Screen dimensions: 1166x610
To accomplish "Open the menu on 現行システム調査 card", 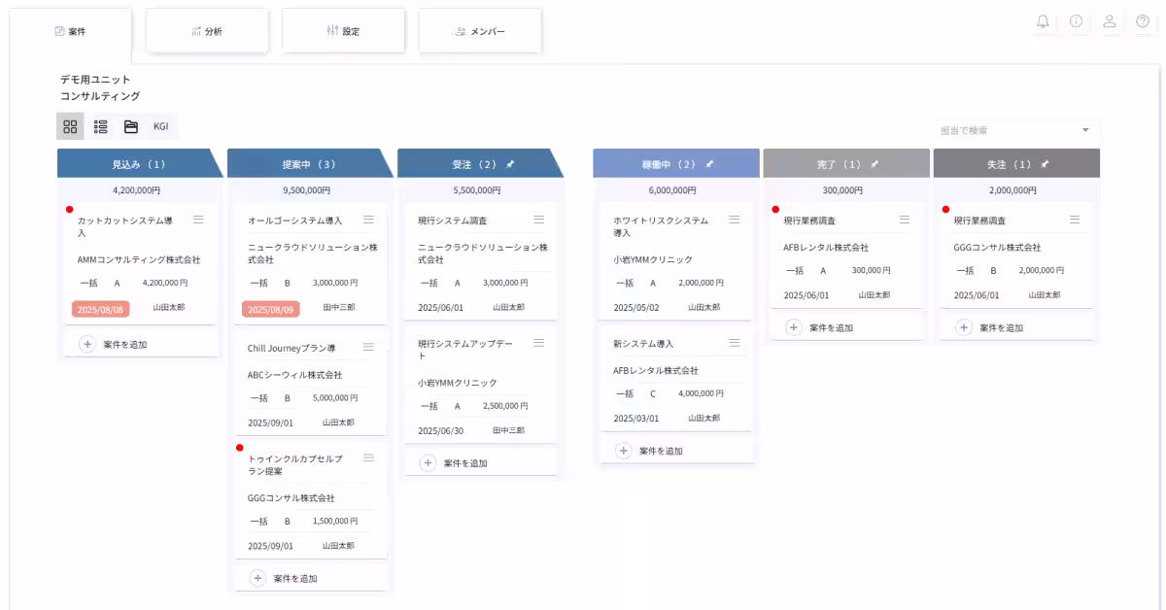I will 538,219.
